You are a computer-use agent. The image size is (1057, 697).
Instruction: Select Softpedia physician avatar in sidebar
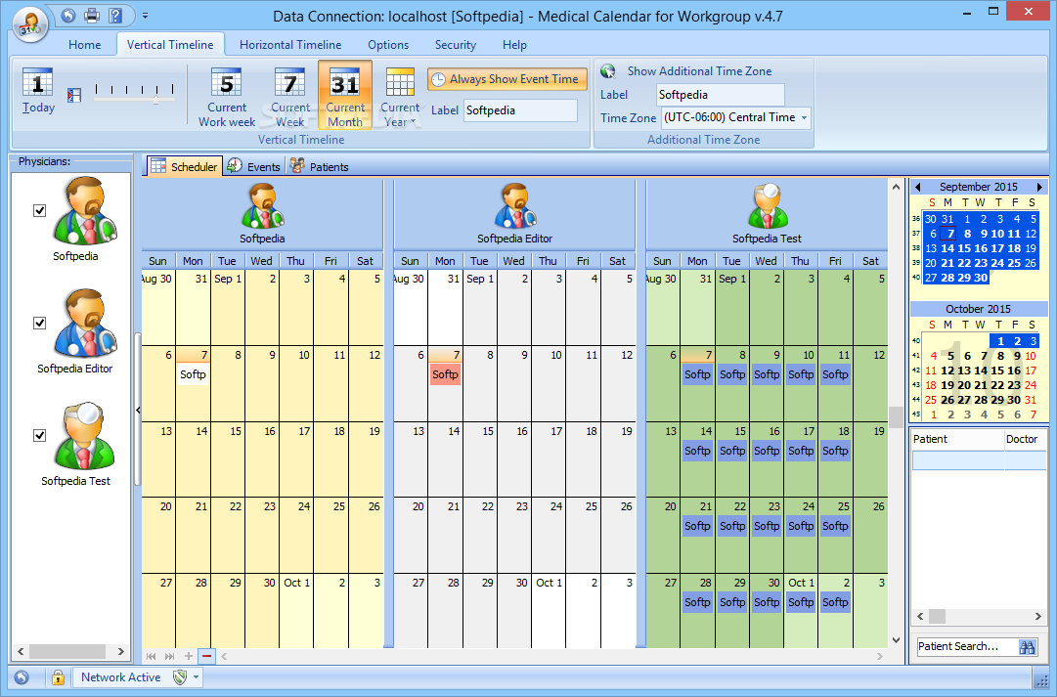pos(86,211)
